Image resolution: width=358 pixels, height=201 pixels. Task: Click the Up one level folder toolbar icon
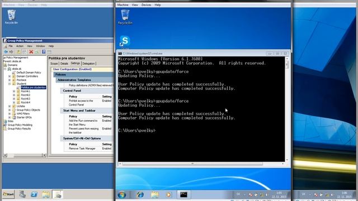click(18, 52)
